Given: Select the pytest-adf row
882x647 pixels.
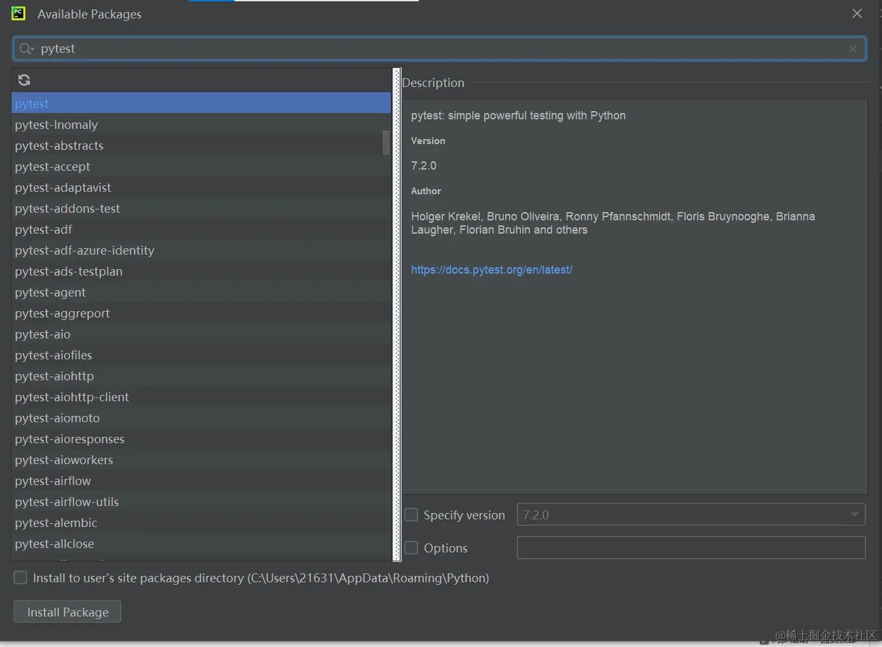Looking at the screenshot, I should tap(201, 229).
